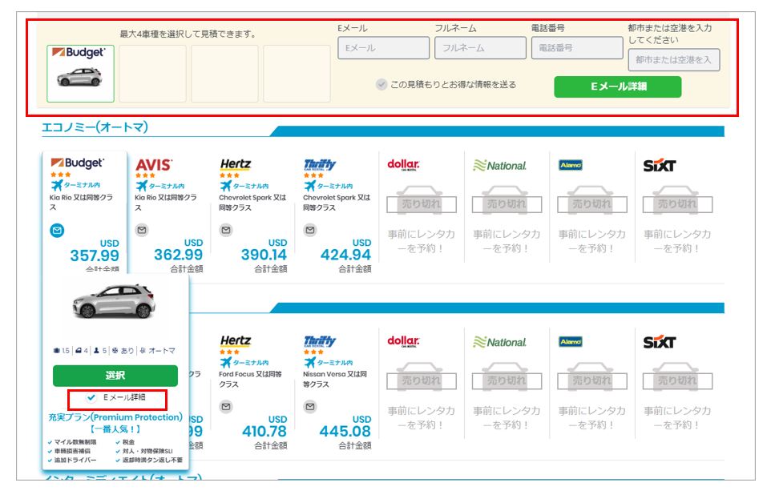Image resolution: width=775 pixels, height=499 pixels.
Task: Click the マイル数無制限 feature text
Action: coord(75,442)
